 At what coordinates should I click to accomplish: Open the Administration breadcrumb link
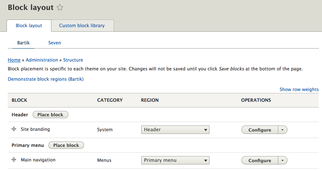(42, 60)
